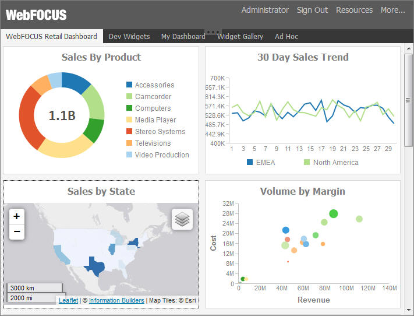Click the scrollbar down arrow
The height and width of the screenshot is (316, 414).
pyautogui.click(x=408, y=310)
